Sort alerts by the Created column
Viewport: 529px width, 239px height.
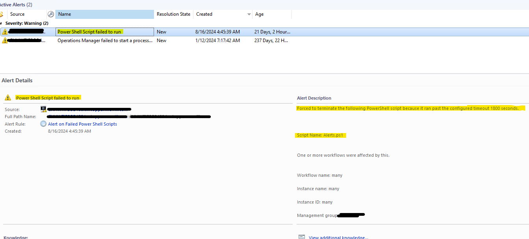[x=204, y=14]
